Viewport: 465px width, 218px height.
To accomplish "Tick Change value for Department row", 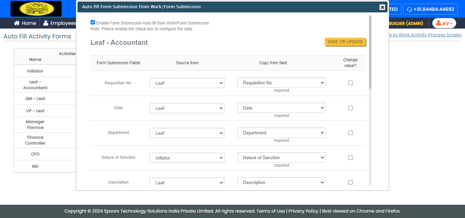I will (x=350, y=133).
